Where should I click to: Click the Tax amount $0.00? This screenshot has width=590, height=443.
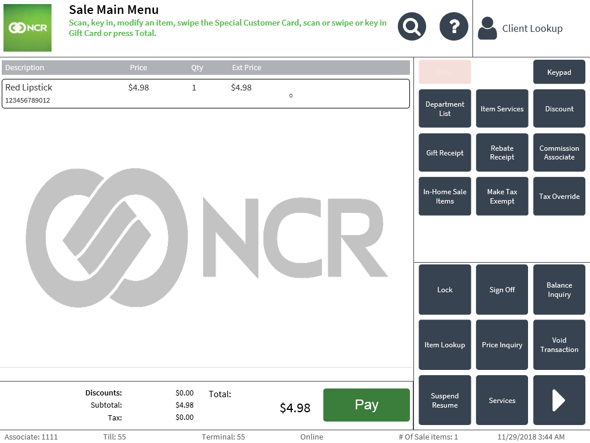(x=184, y=417)
